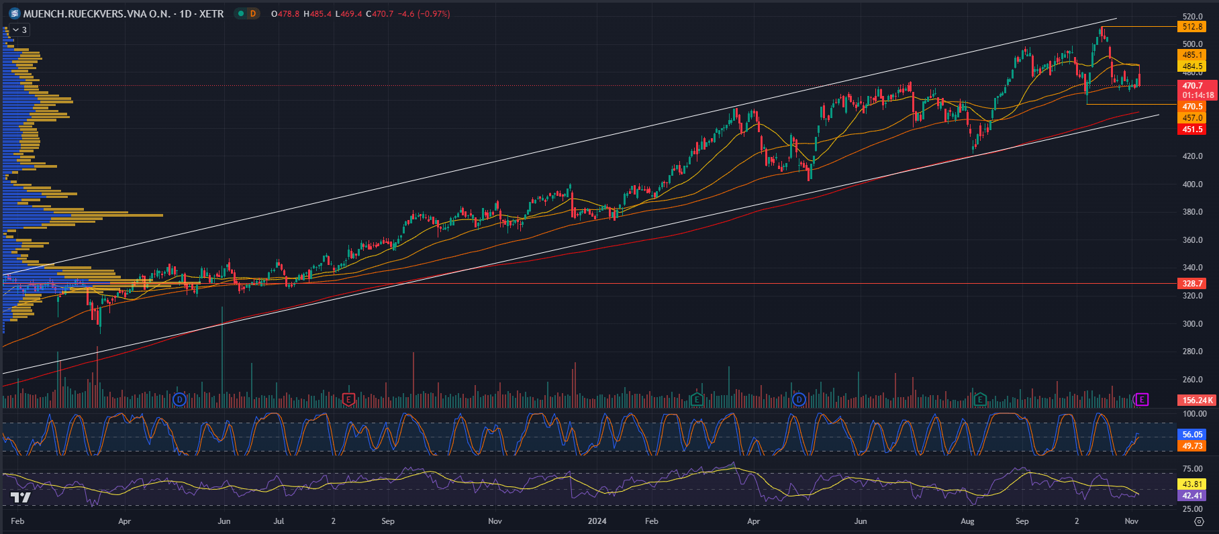Click the Jul label on time axis
The width and height of the screenshot is (1219, 534).
[279, 521]
